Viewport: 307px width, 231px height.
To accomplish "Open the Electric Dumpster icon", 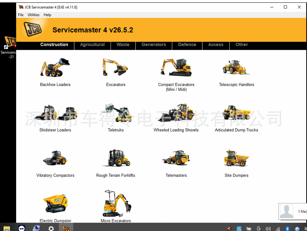I will [55, 204].
